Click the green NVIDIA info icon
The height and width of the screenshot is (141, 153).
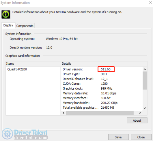click(x=6, y=14)
